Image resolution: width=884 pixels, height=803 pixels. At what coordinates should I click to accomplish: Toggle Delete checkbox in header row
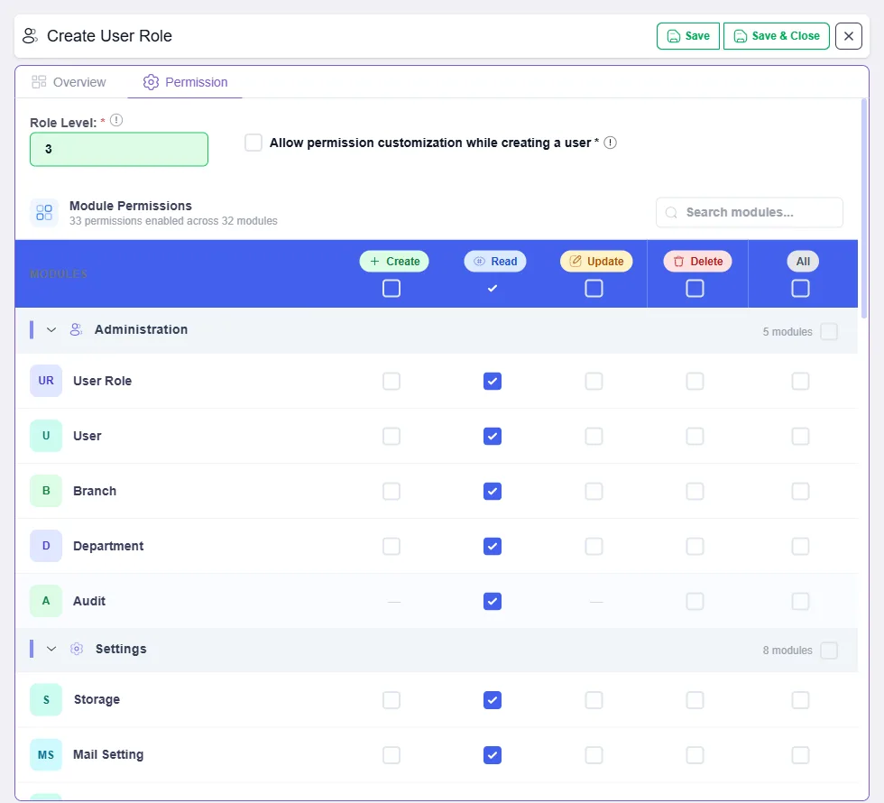pos(695,288)
